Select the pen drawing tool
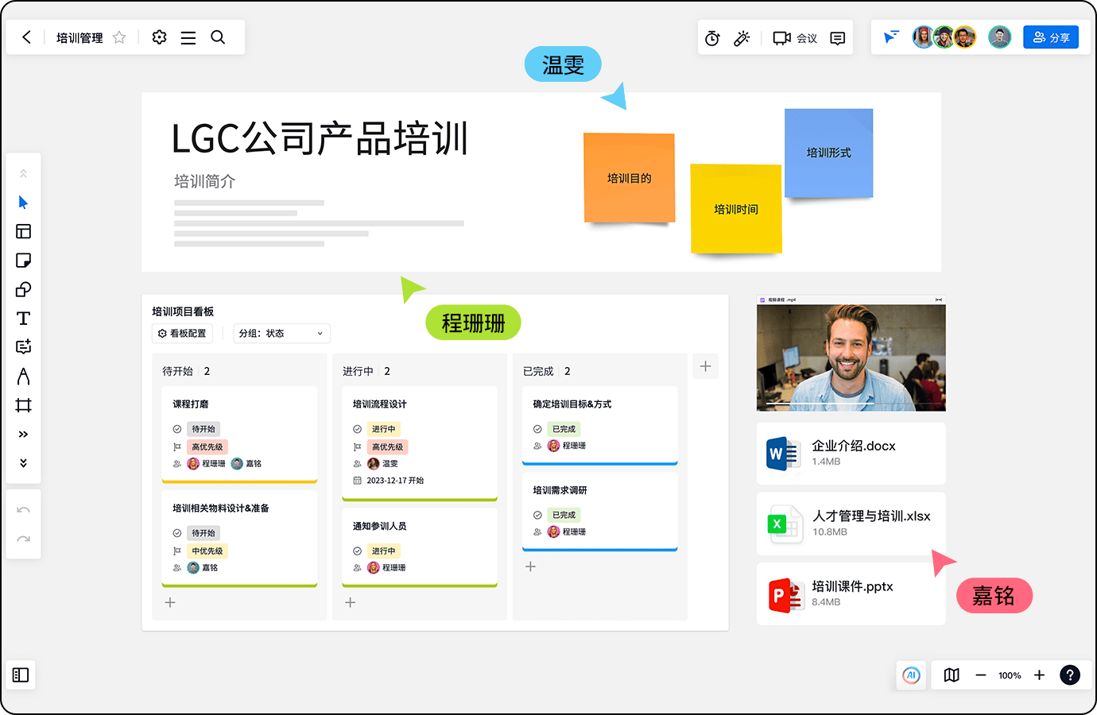The image size is (1097, 715). (x=23, y=377)
